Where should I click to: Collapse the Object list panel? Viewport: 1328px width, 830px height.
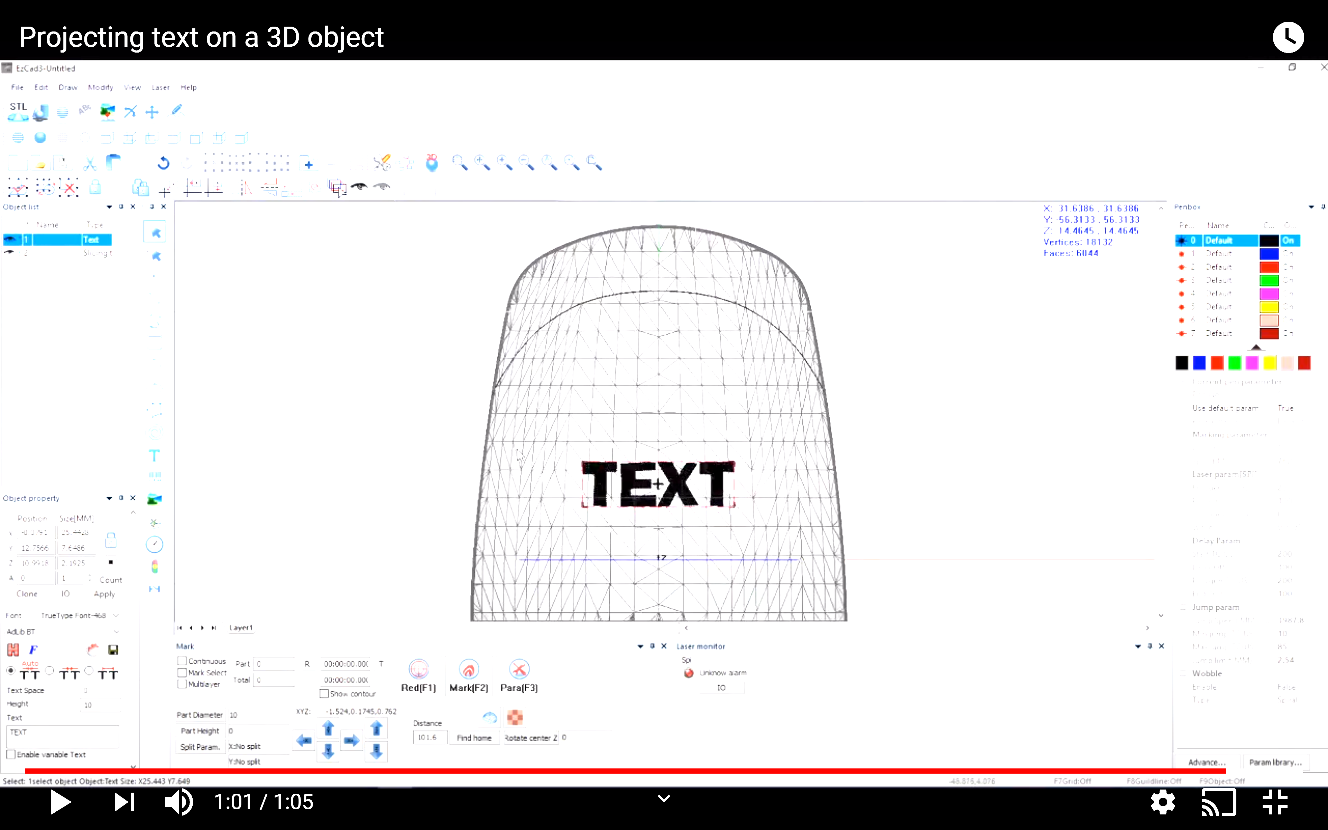(x=109, y=207)
